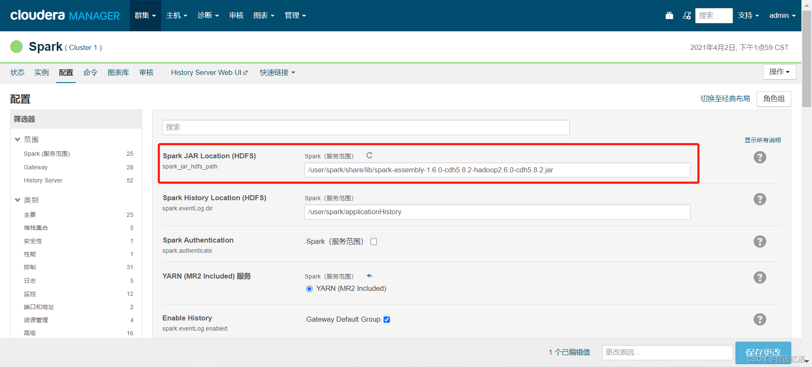Open the 诊断 dropdown menu

(208, 16)
